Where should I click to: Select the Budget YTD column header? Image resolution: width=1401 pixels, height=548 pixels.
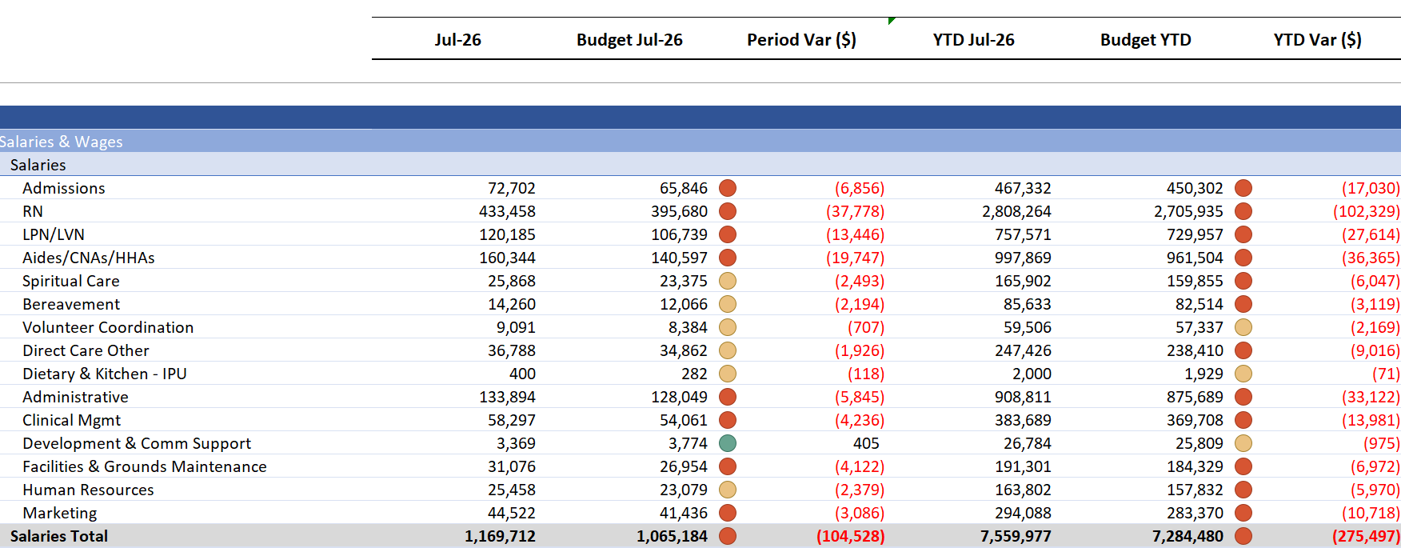pos(1145,39)
